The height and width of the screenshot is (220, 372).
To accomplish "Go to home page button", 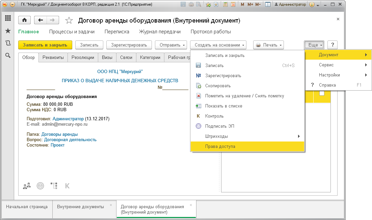I will [x=24, y=20].
